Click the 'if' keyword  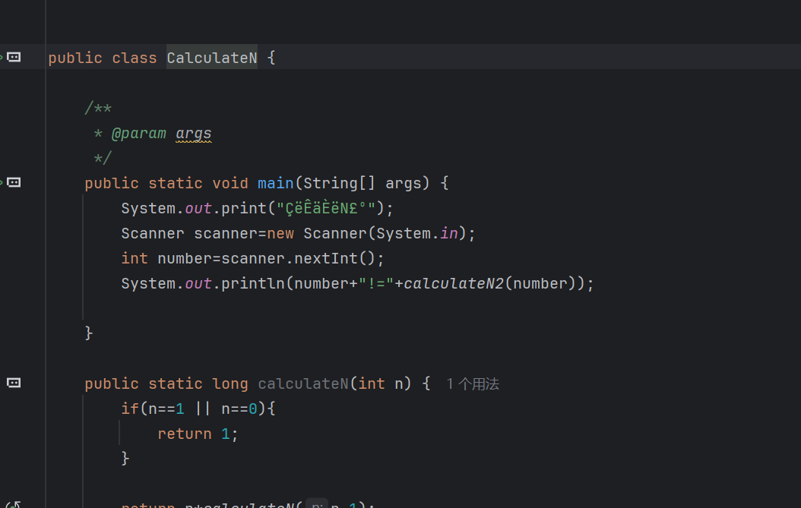[130, 409]
